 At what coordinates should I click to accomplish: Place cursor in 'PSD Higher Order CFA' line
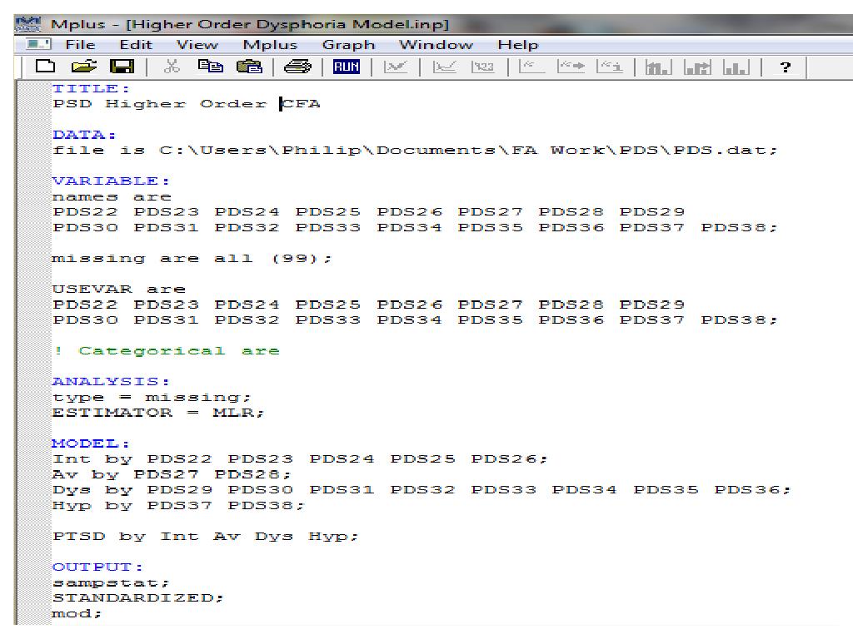tap(186, 104)
